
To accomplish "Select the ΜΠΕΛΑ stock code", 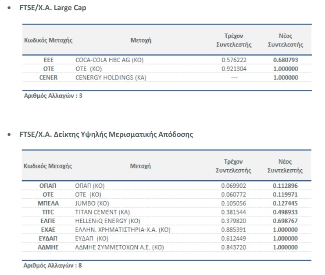I will [x=49, y=204].
